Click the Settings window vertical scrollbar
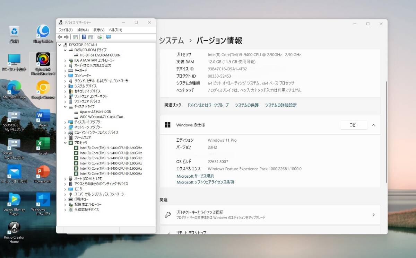416x258 pixels. coord(387,132)
